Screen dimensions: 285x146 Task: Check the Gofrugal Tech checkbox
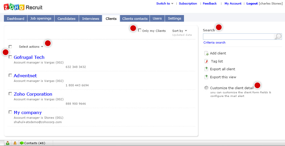tap(10, 57)
